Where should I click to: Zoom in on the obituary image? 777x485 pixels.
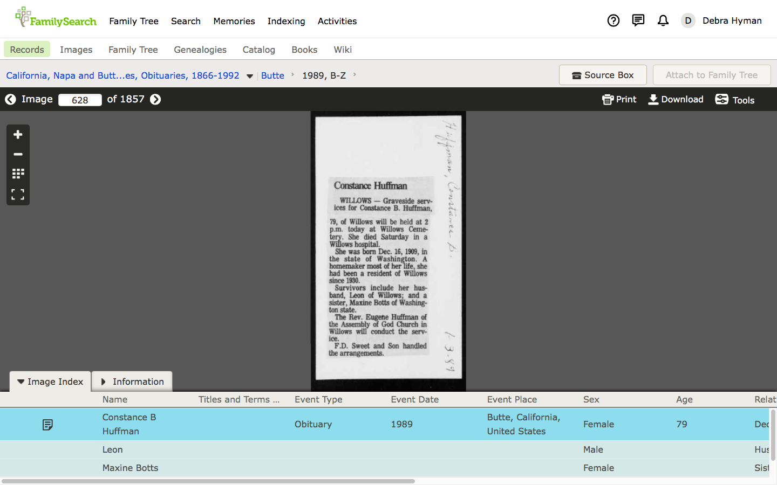(x=18, y=135)
